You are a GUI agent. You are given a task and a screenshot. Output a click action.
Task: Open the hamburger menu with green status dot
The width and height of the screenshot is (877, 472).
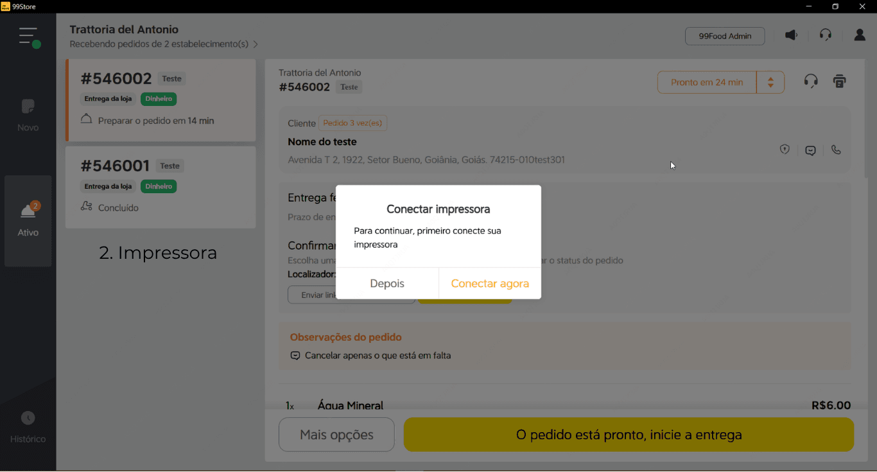(x=29, y=37)
